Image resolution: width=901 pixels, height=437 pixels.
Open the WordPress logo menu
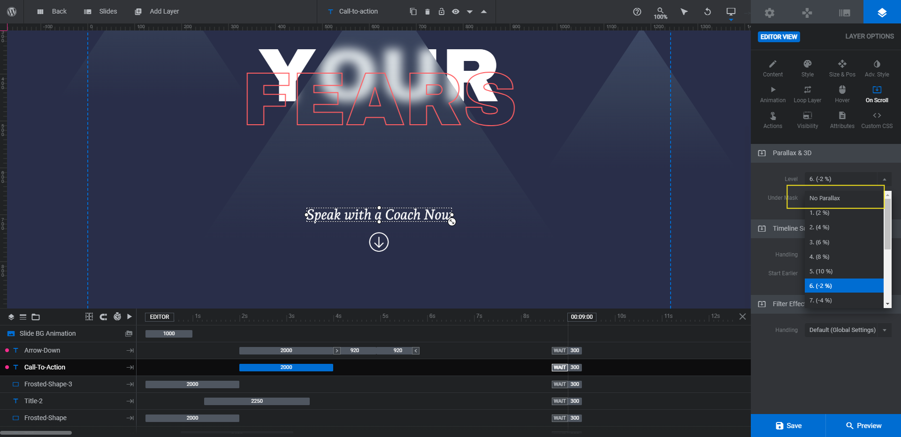click(x=12, y=12)
